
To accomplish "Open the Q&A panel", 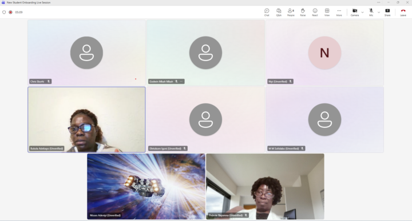I will 279,12.
